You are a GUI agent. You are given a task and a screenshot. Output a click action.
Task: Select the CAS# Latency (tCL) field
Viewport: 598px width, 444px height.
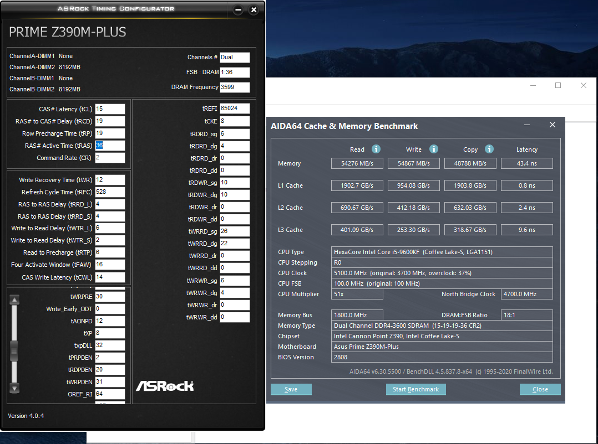110,109
